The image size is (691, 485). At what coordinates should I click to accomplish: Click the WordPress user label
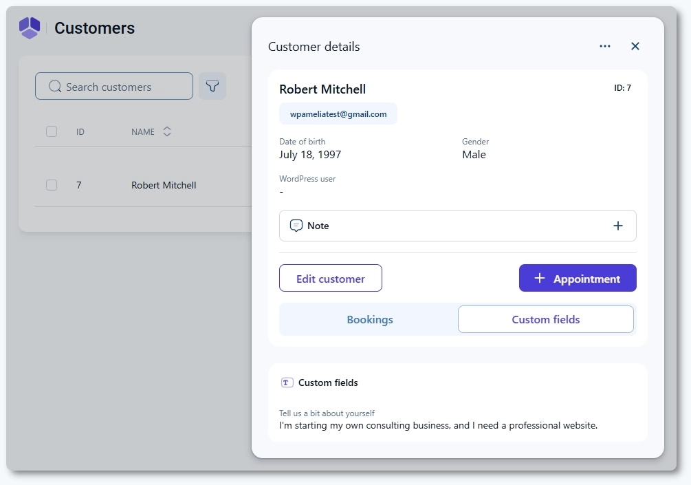(307, 179)
